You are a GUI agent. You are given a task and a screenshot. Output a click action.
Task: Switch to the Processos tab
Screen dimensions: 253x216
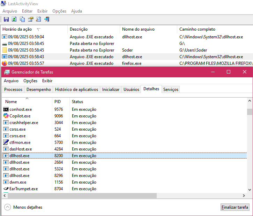(13, 90)
